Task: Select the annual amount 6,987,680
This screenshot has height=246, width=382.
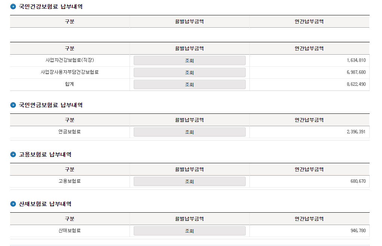Action: point(356,72)
